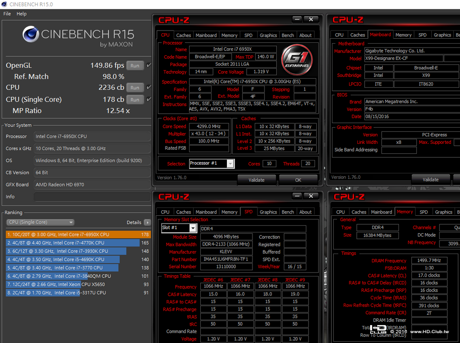The image size is (460, 343).
Task: Click the Specification field i7-6950X CPU @ 3.00GHz
Action: point(252,82)
